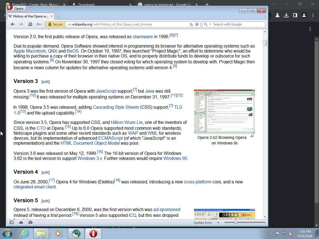Open a new tab in Opera

59,16
